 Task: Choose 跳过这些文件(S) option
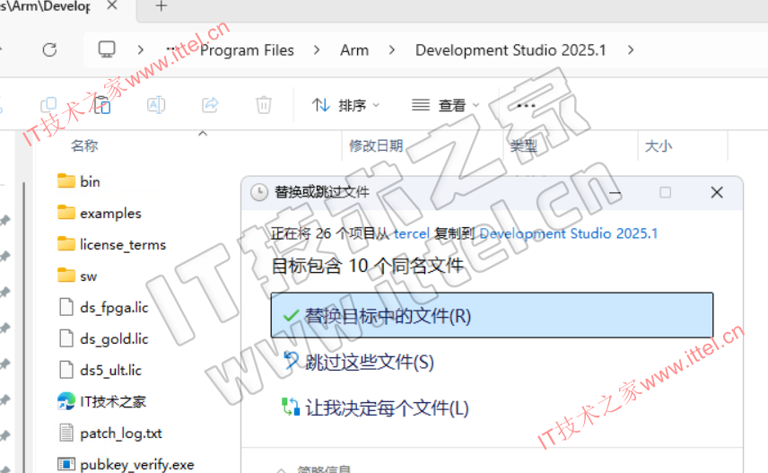pos(370,362)
